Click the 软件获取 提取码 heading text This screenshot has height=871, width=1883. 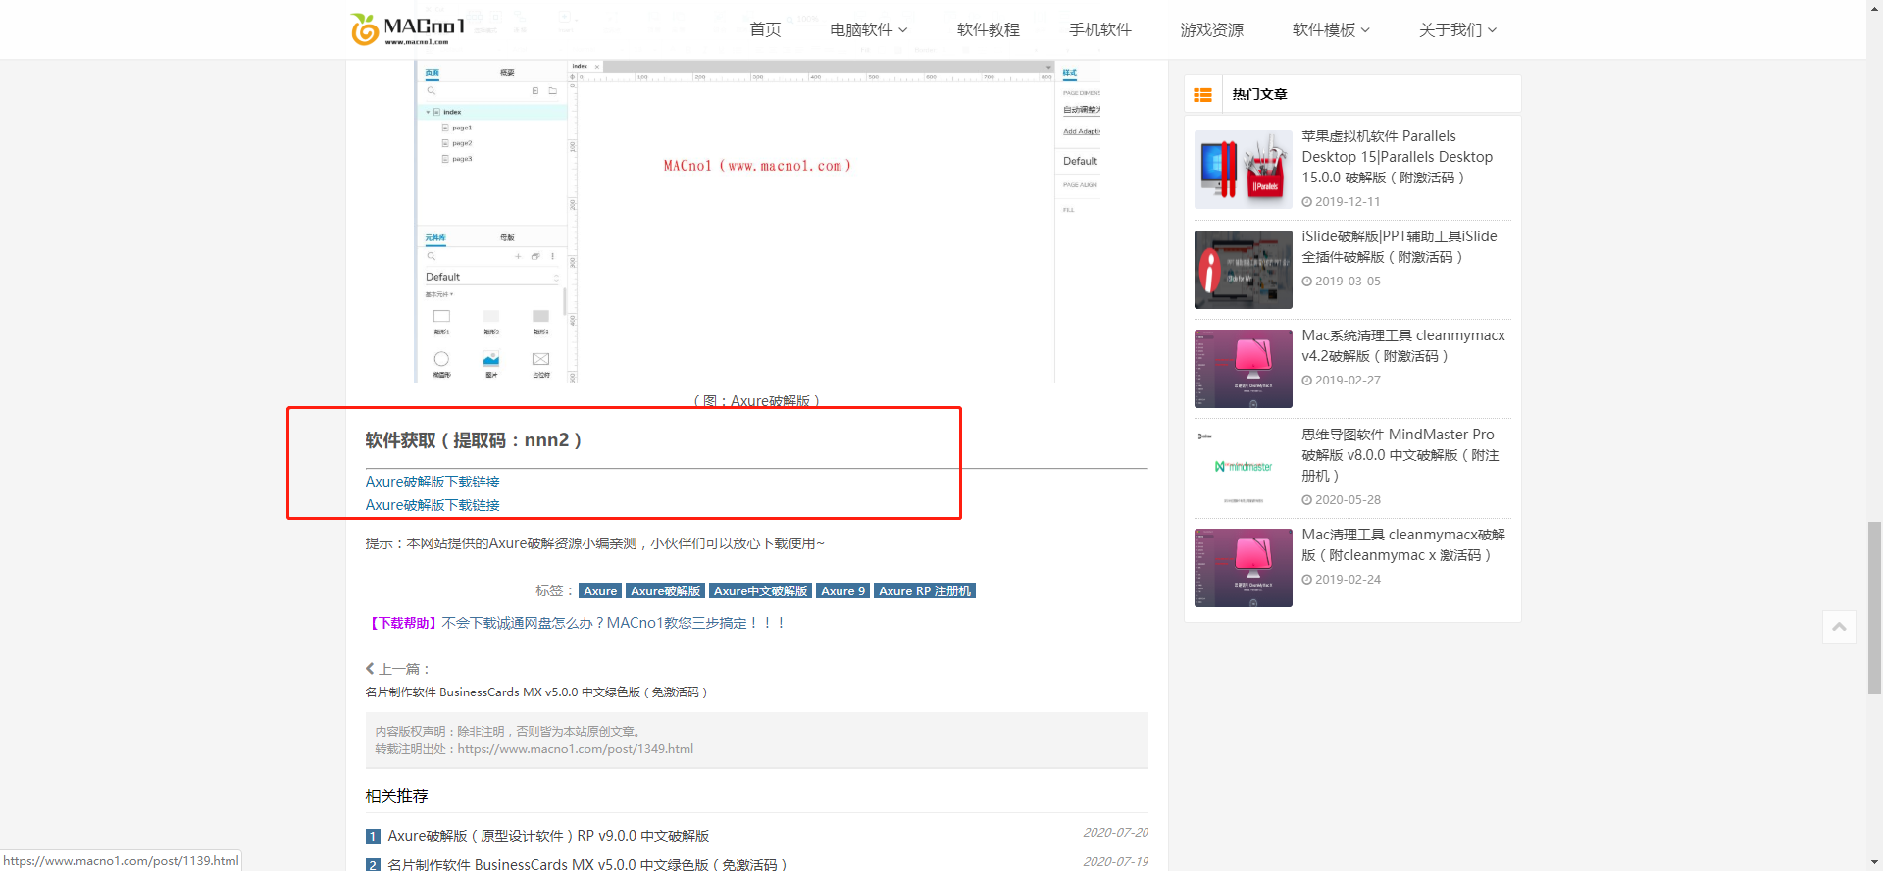tap(474, 440)
